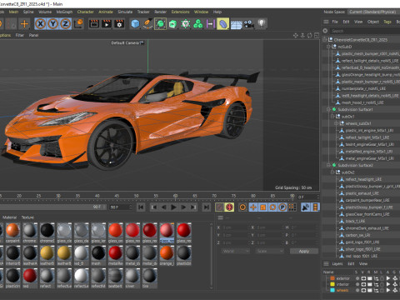The image size is (400, 300).
Task: Toggle the X axis lock
Action: (41, 24)
